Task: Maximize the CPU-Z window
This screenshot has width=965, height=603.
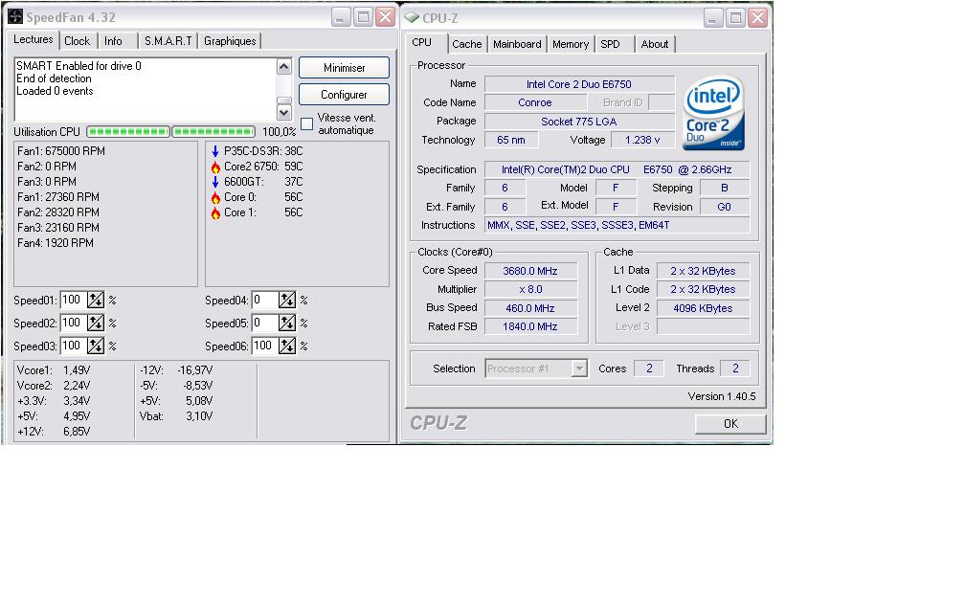Action: (x=735, y=18)
